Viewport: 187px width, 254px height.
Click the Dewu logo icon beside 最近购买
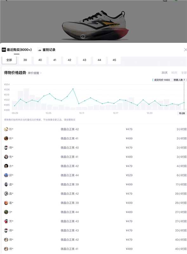(x=4, y=50)
